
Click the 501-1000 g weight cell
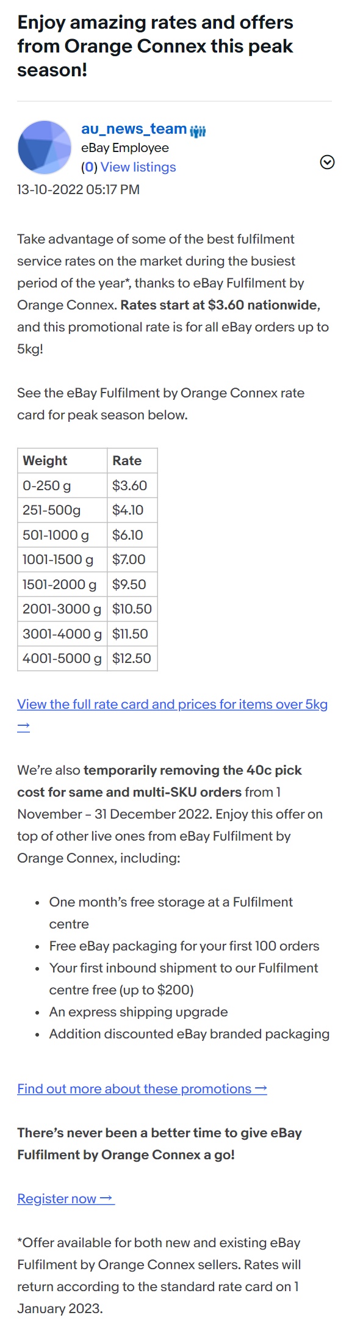62,535
